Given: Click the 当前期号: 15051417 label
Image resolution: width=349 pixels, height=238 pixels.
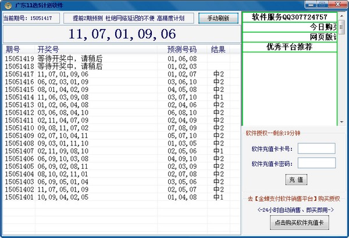Looking at the screenshot, I should coord(28,18).
